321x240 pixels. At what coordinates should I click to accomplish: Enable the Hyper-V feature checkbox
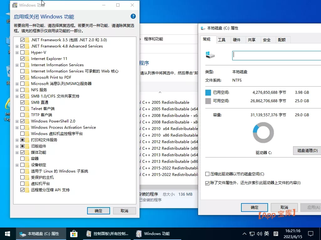point(22,52)
